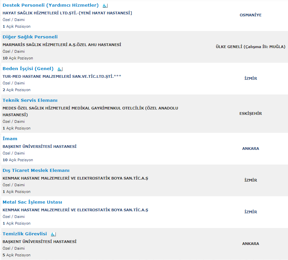This screenshot has width=288, height=260.
Task: Click the disability icon next to Beden İşçisi (Genel)
Action: [60, 69]
